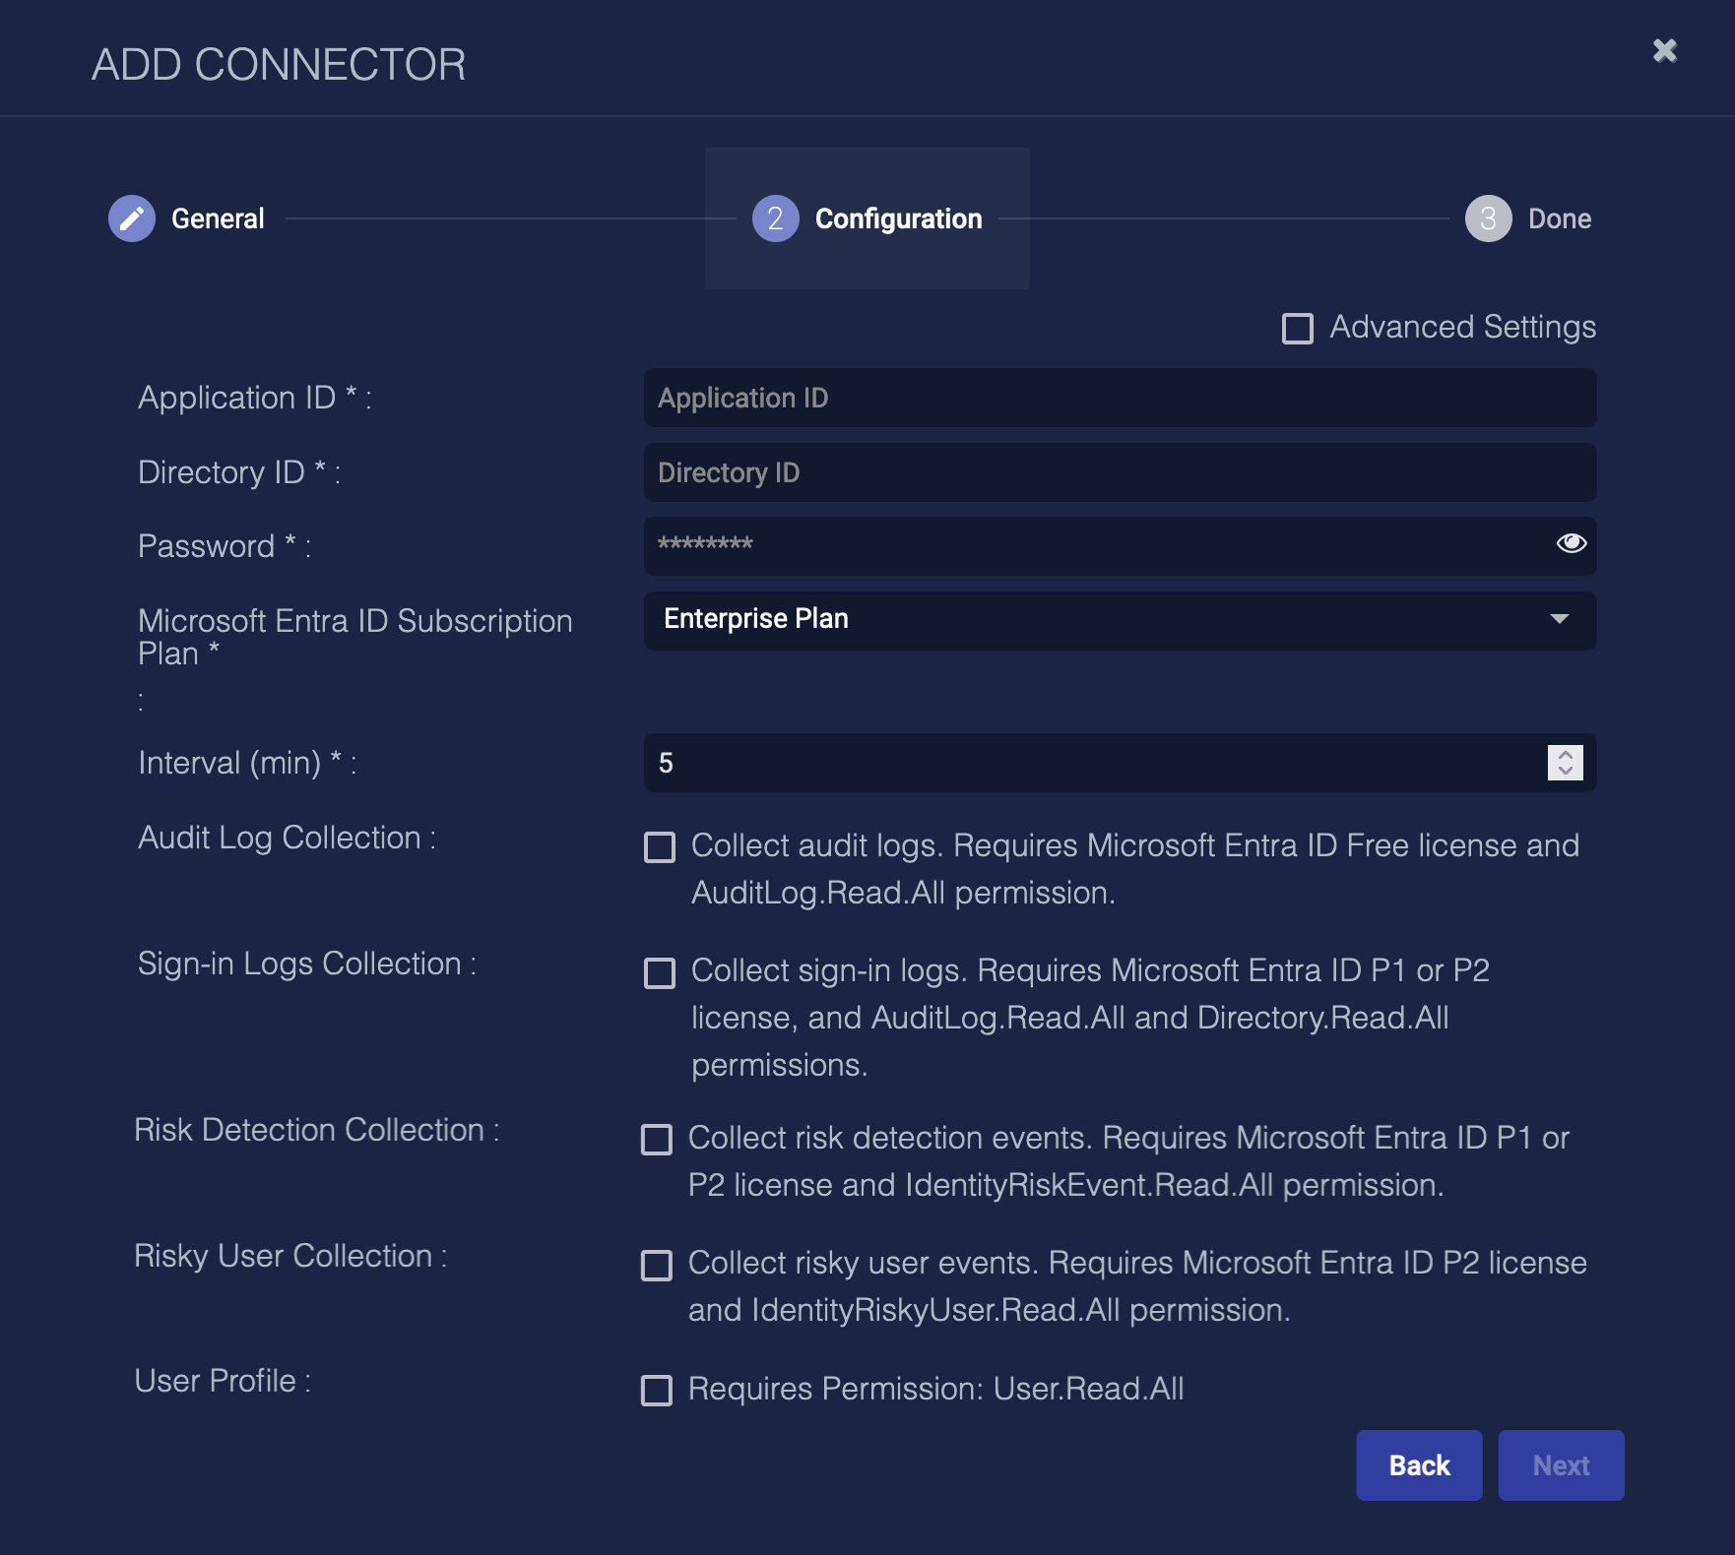Enable sign-in logs collection checkbox

tap(660, 973)
